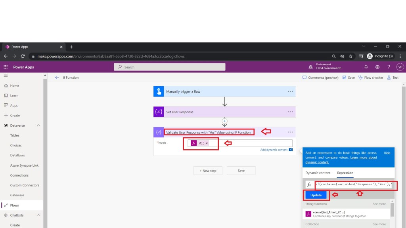The image size is (406, 228).
Task: Click the blue Update button
Action: (x=316, y=195)
